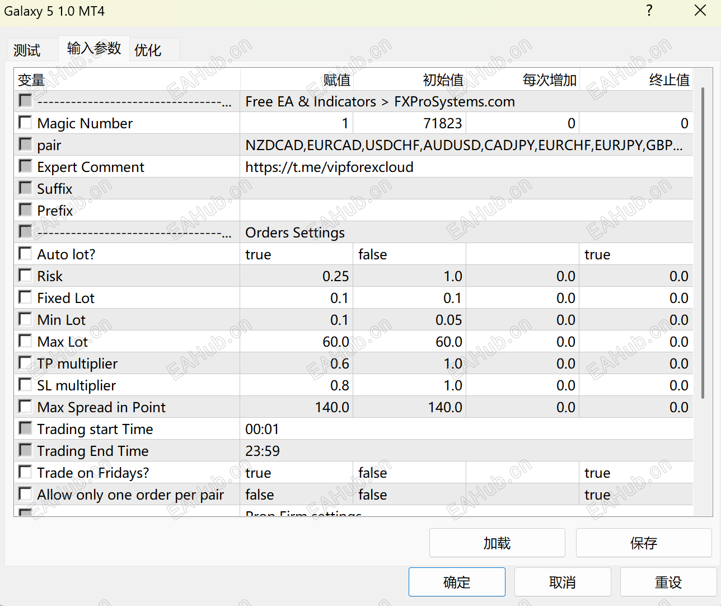Tick the Max Spread in Point checkbox
This screenshot has width=721, height=606.
(x=25, y=406)
